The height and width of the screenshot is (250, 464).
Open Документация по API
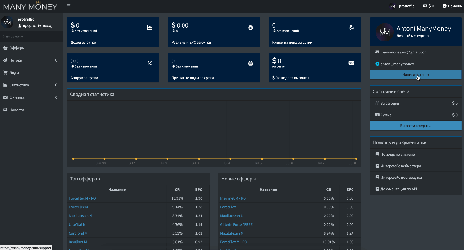coord(399,189)
